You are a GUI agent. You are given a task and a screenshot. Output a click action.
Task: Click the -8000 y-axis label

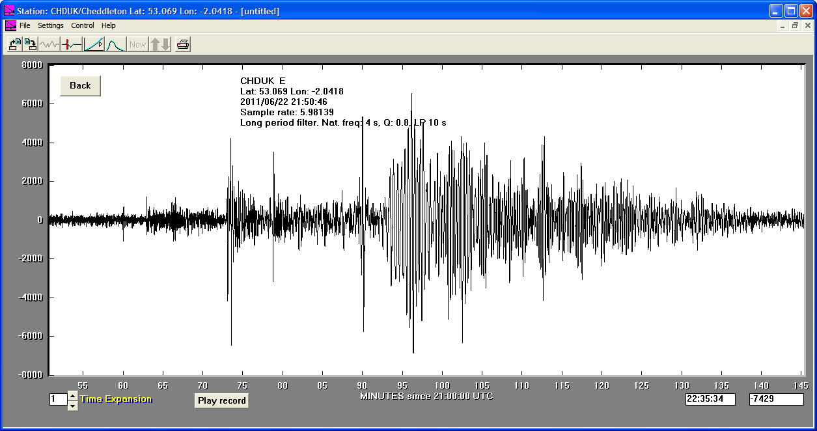point(31,374)
